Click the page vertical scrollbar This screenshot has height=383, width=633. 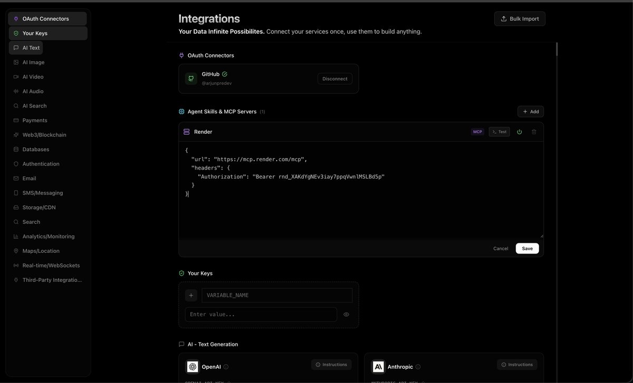click(557, 50)
